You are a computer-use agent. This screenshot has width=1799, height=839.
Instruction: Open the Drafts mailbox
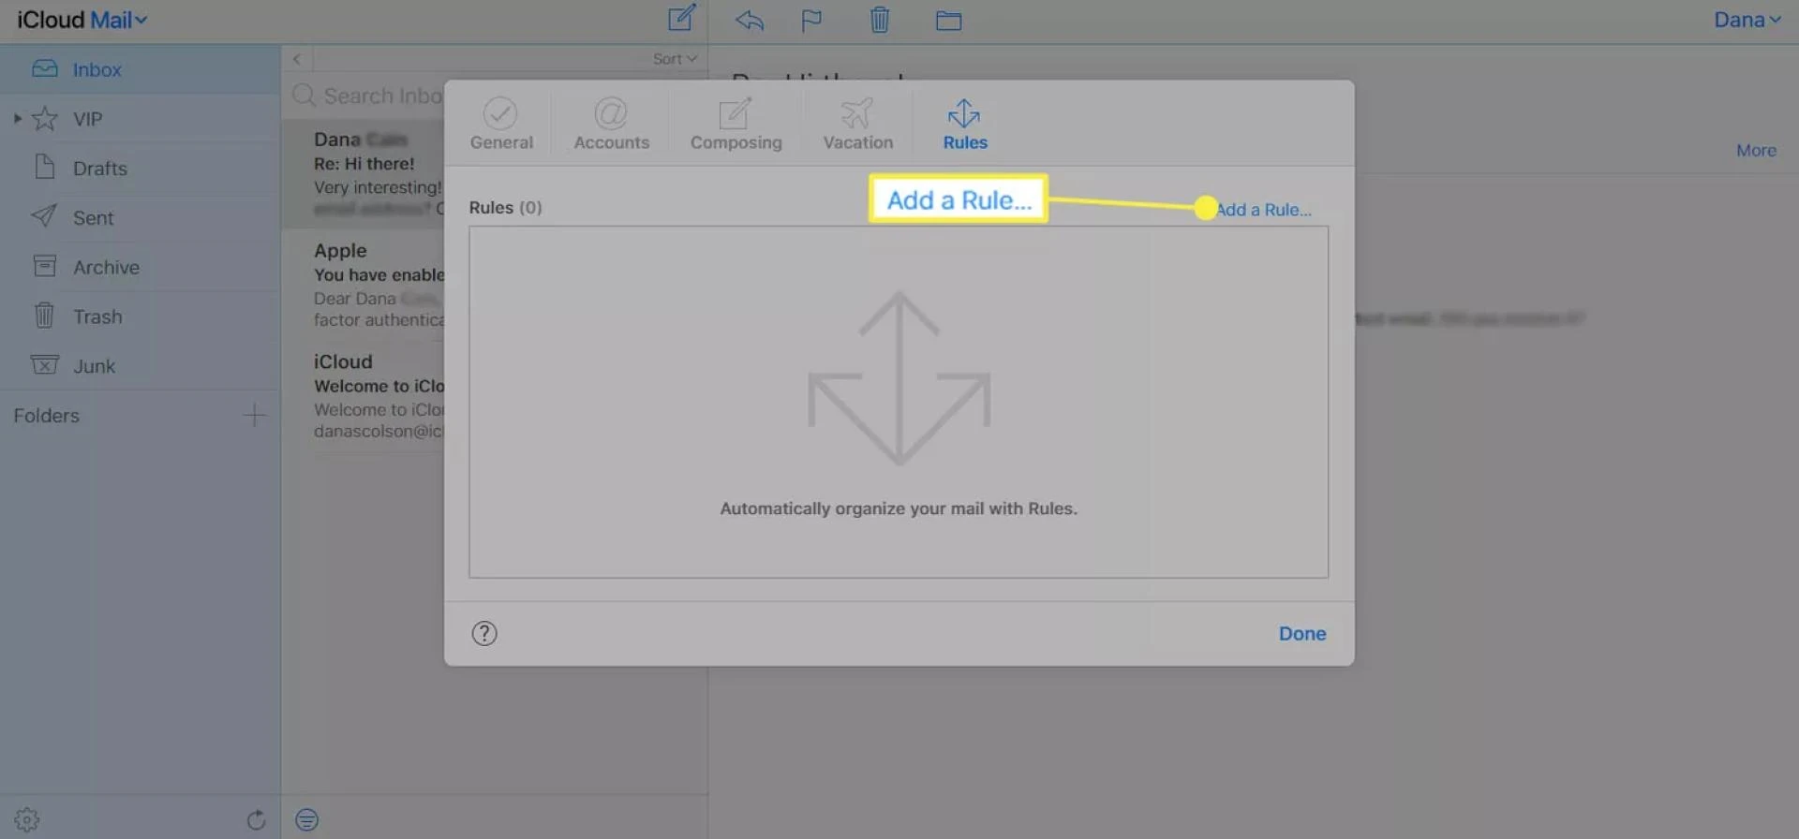pos(140,169)
